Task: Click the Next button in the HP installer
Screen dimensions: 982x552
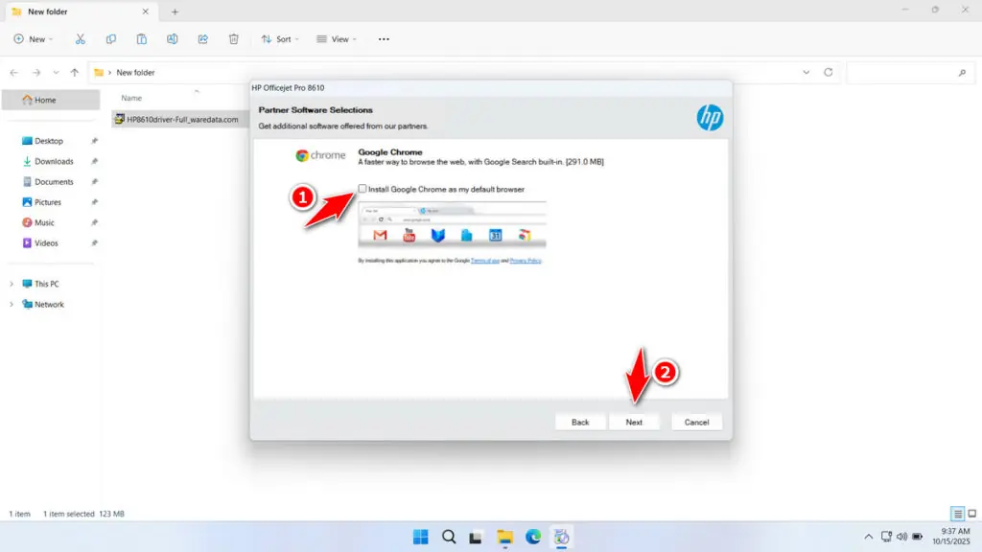Action: tap(635, 421)
